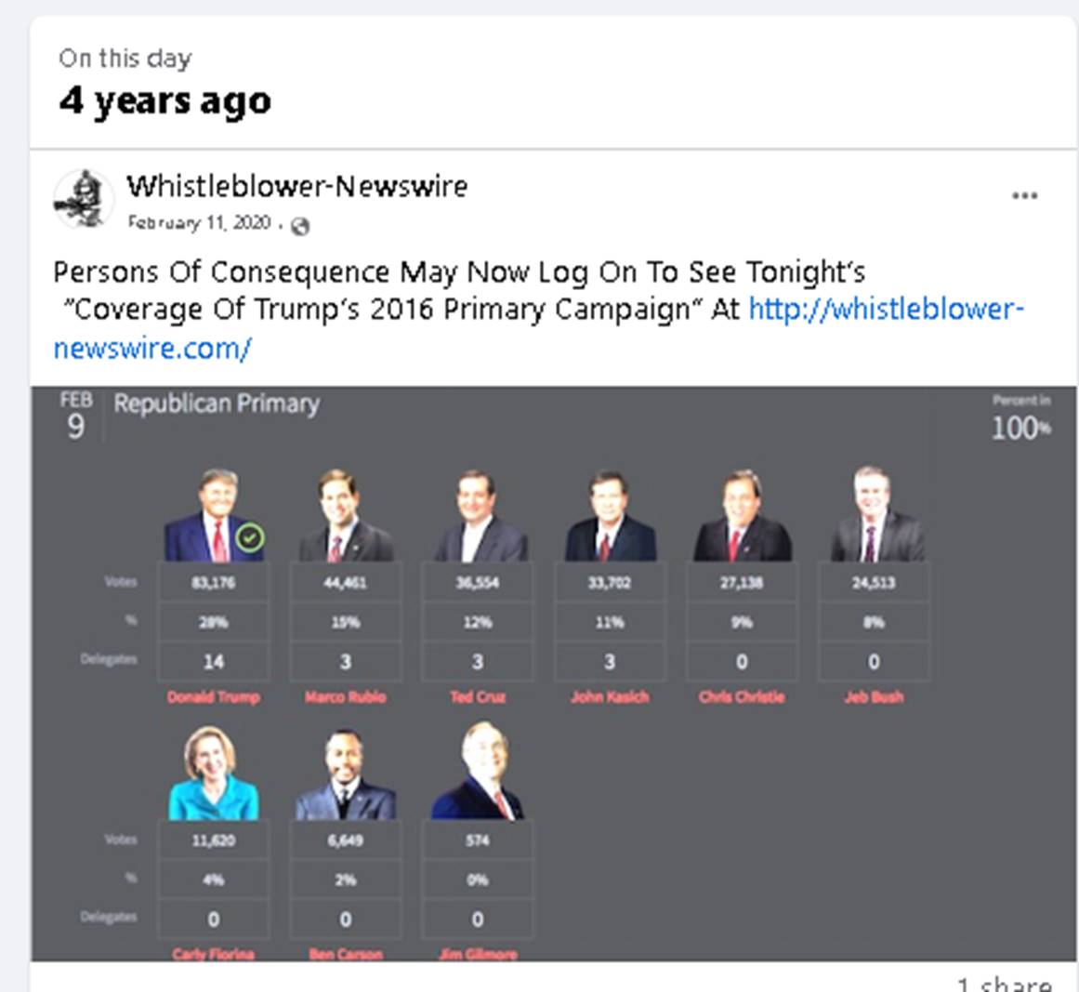Viewport: 1079px width, 992px height.
Task: Click Donald Trump's candidate photo
Action: coord(214,515)
